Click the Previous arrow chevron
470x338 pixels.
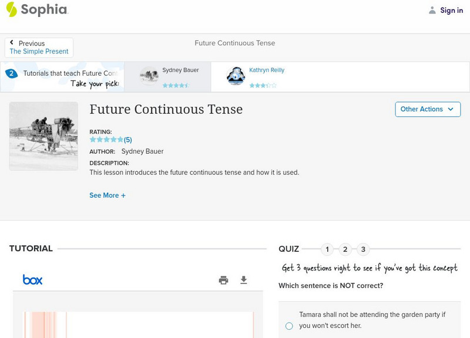(x=12, y=43)
